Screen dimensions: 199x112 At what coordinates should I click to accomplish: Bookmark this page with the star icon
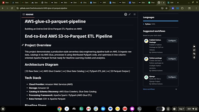coord(167,8)
